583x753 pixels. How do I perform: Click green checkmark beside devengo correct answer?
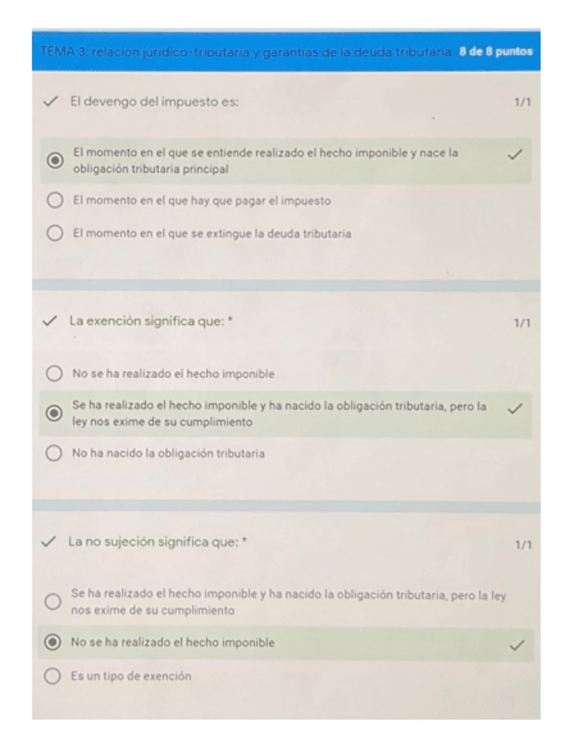point(515,155)
